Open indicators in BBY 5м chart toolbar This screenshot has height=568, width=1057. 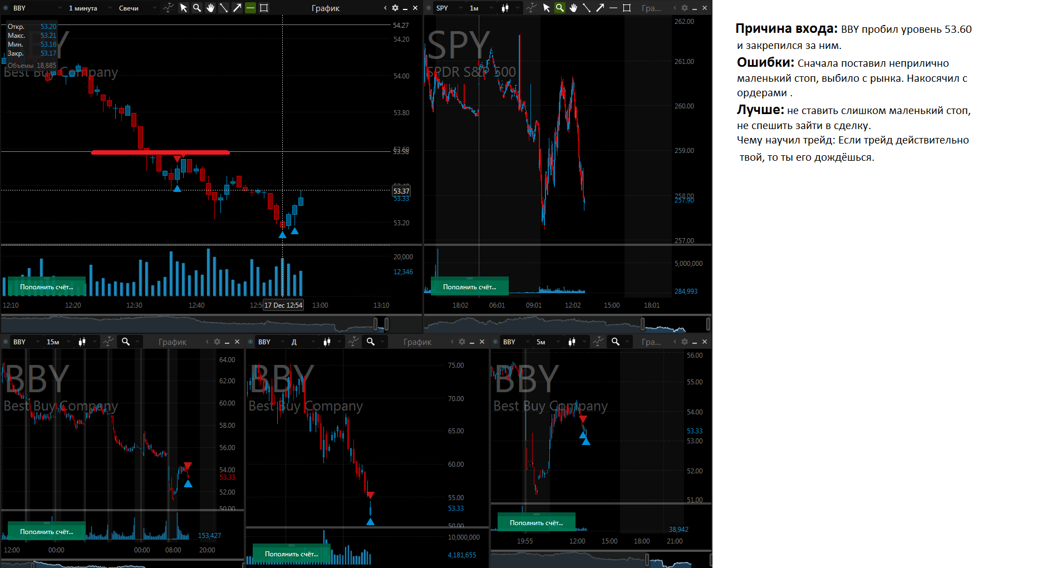coord(598,342)
